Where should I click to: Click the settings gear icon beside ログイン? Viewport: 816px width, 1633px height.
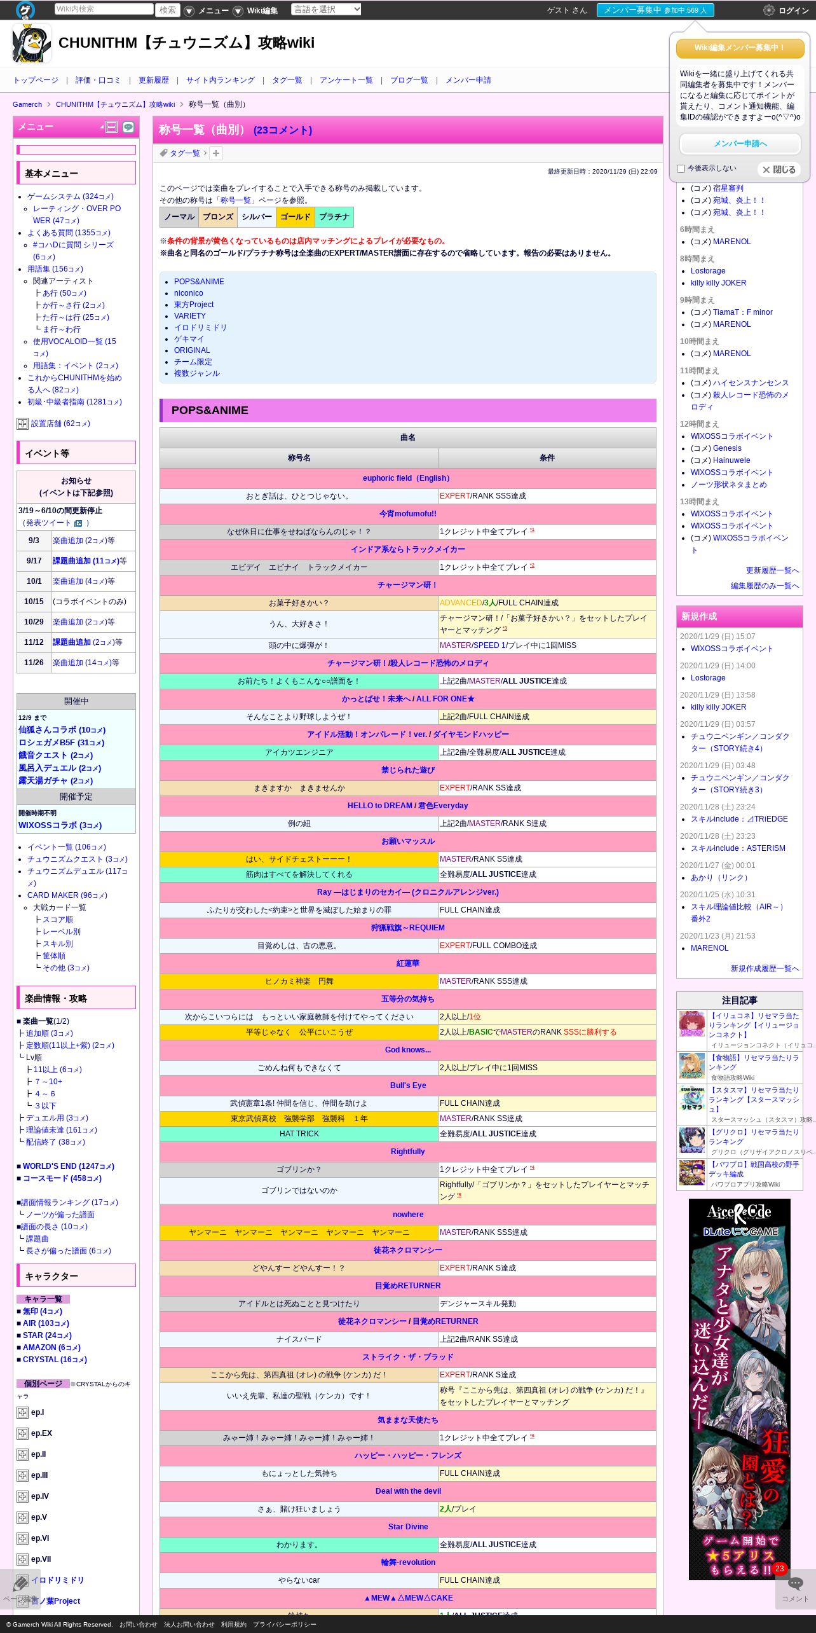(x=768, y=10)
